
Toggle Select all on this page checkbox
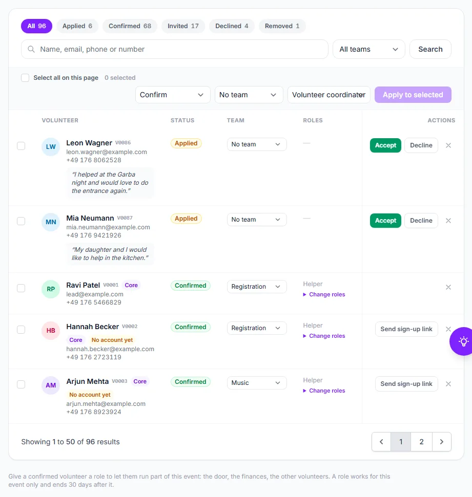click(25, 78)
